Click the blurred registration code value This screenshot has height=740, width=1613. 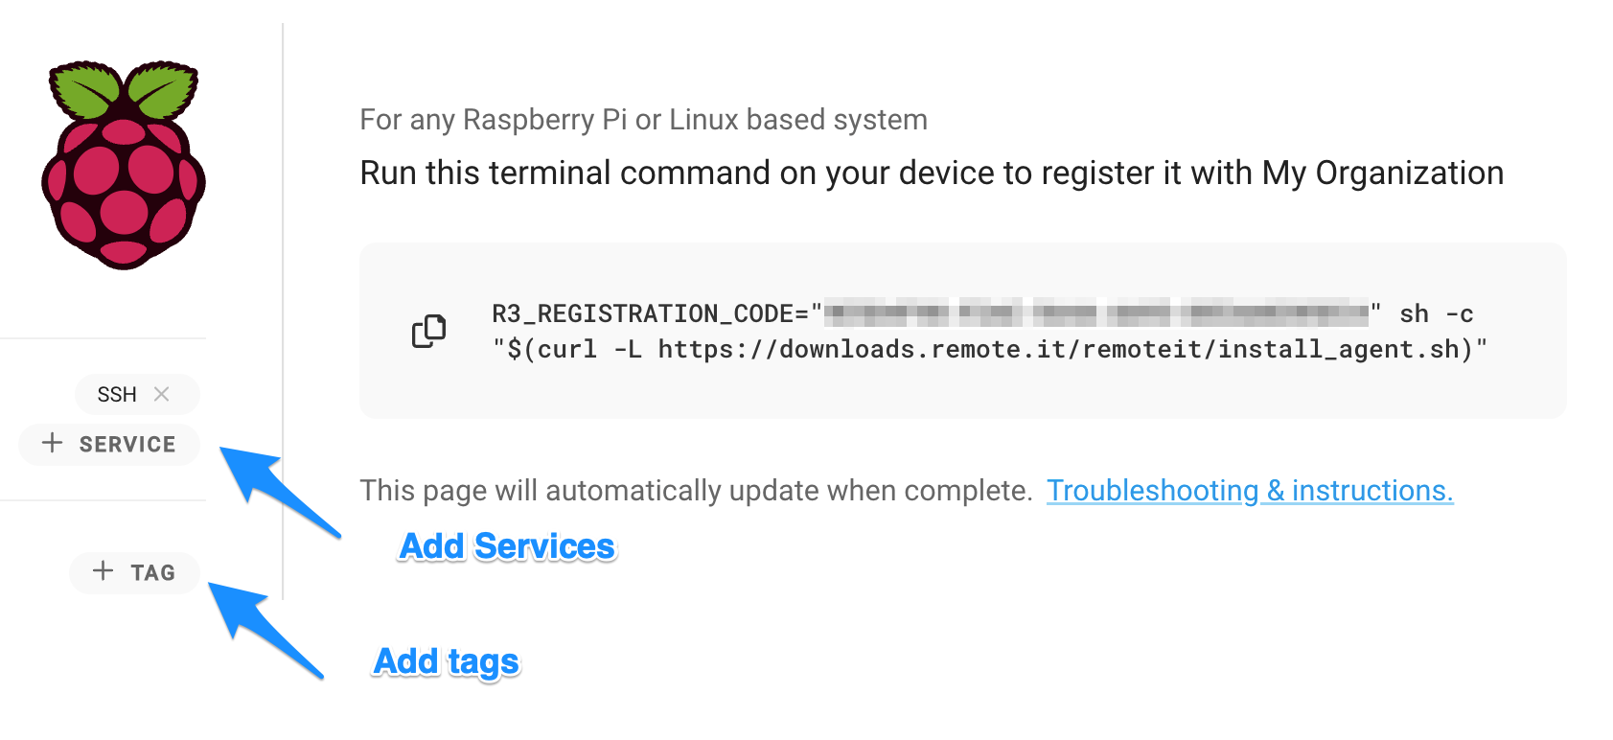point(1096,312)
